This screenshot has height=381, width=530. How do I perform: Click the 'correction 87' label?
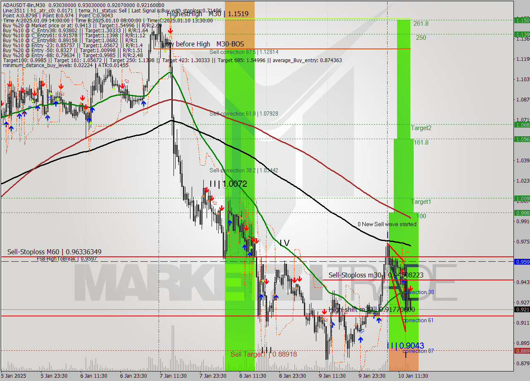pyautogui.click(x=418, y=351)
